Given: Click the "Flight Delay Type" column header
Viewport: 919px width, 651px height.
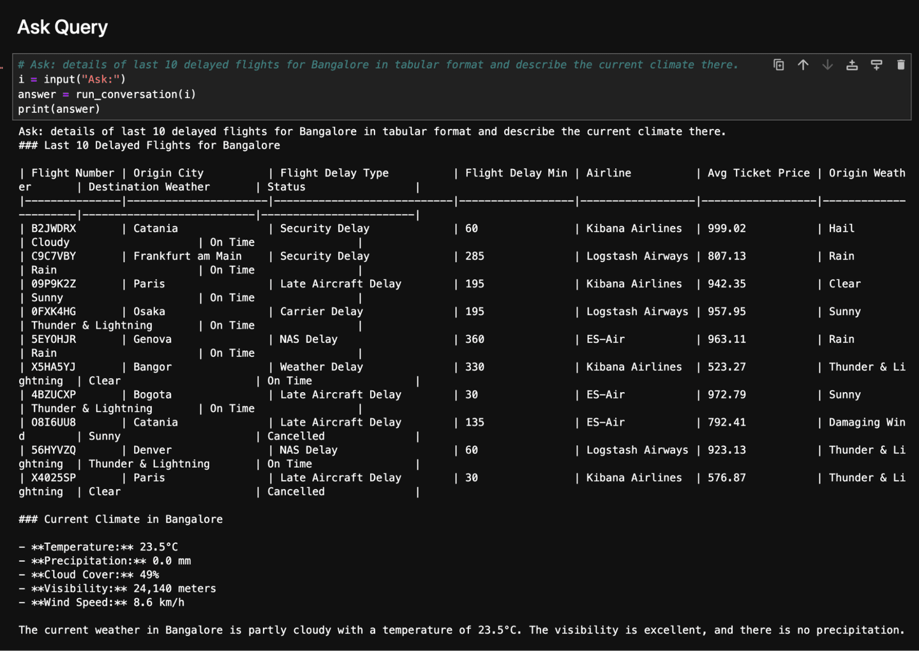Looking at the screenshot, I should pyautogui.click(x=334, y=173).
